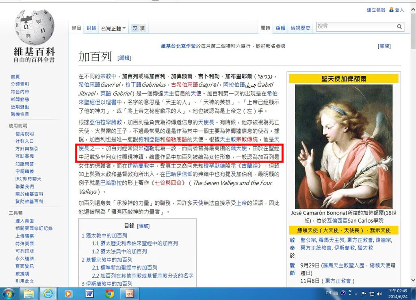Open Microsoft Word from the taskbar
This screenshot has height=300, width=416.
[x=89, y=294]
